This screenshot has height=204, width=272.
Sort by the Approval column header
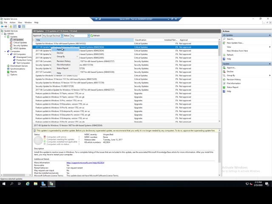198,40
